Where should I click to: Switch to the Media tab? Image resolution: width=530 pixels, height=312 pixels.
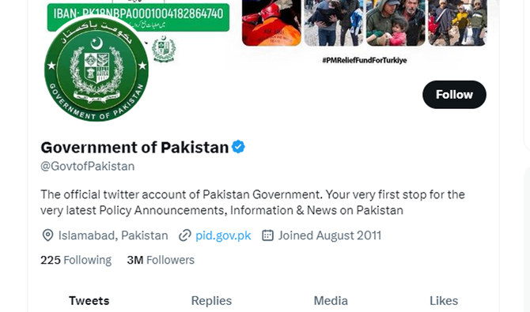click(331, 300)
